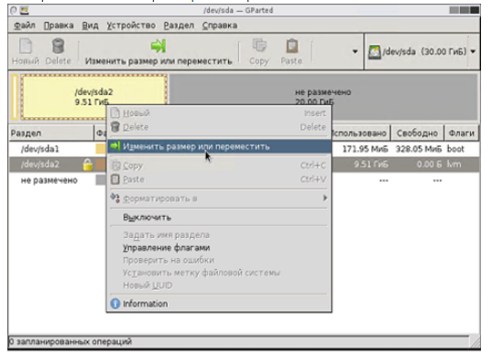This screenshot has width=492, height=356.
Task: Click the lock icon on /dev/sda2 row
Action: pos(88,164)
